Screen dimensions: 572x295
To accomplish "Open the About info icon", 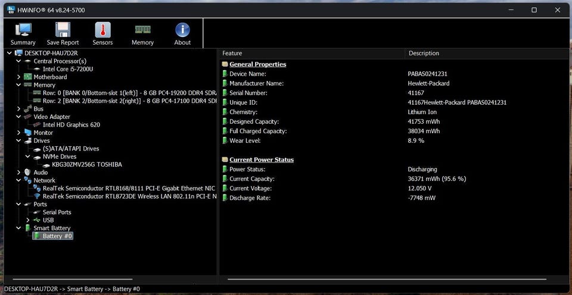I will (182, 30).
